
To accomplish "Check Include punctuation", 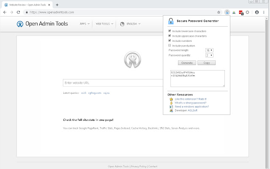I will click(x=170, y=45).
